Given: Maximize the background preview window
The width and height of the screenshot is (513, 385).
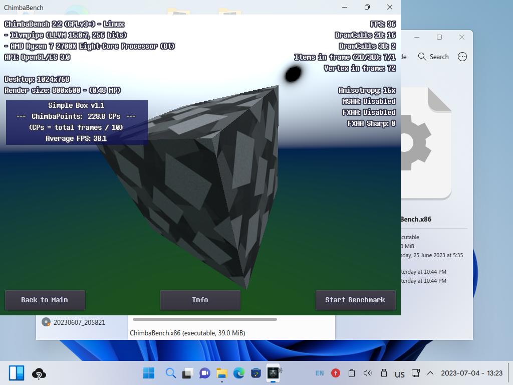Looking at the screenshot, I should click(x=439, y=37).
